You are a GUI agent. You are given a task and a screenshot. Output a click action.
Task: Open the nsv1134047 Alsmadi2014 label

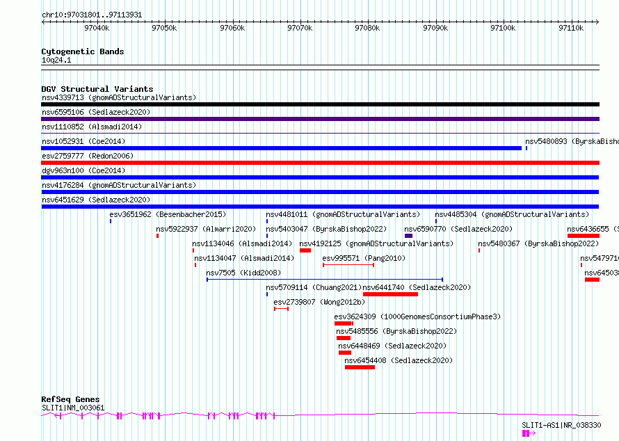click(x=244, y=258)
